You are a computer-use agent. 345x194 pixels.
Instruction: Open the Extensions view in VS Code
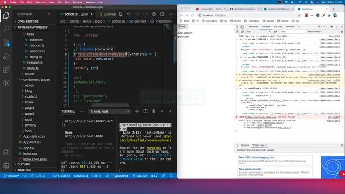[6, 70]
